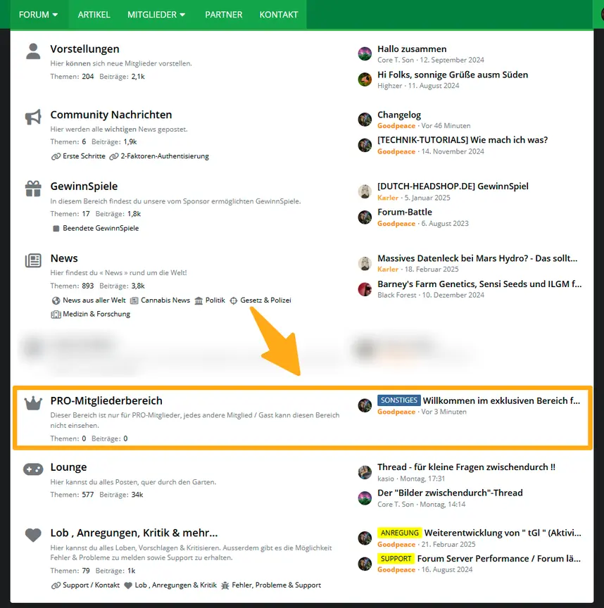The width and height of the screenshot is (604, 608).
Task: Open the 2-Faktoren-Authentisierung subforum link
Action: point(165,156)
